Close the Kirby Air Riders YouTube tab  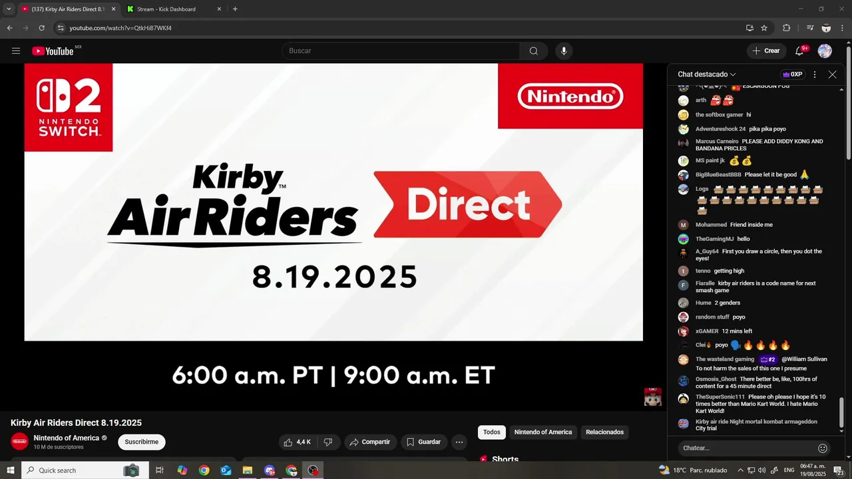coord(113,9)
